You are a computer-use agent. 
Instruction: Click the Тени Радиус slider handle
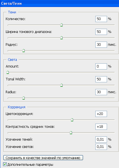click(23, 51)
